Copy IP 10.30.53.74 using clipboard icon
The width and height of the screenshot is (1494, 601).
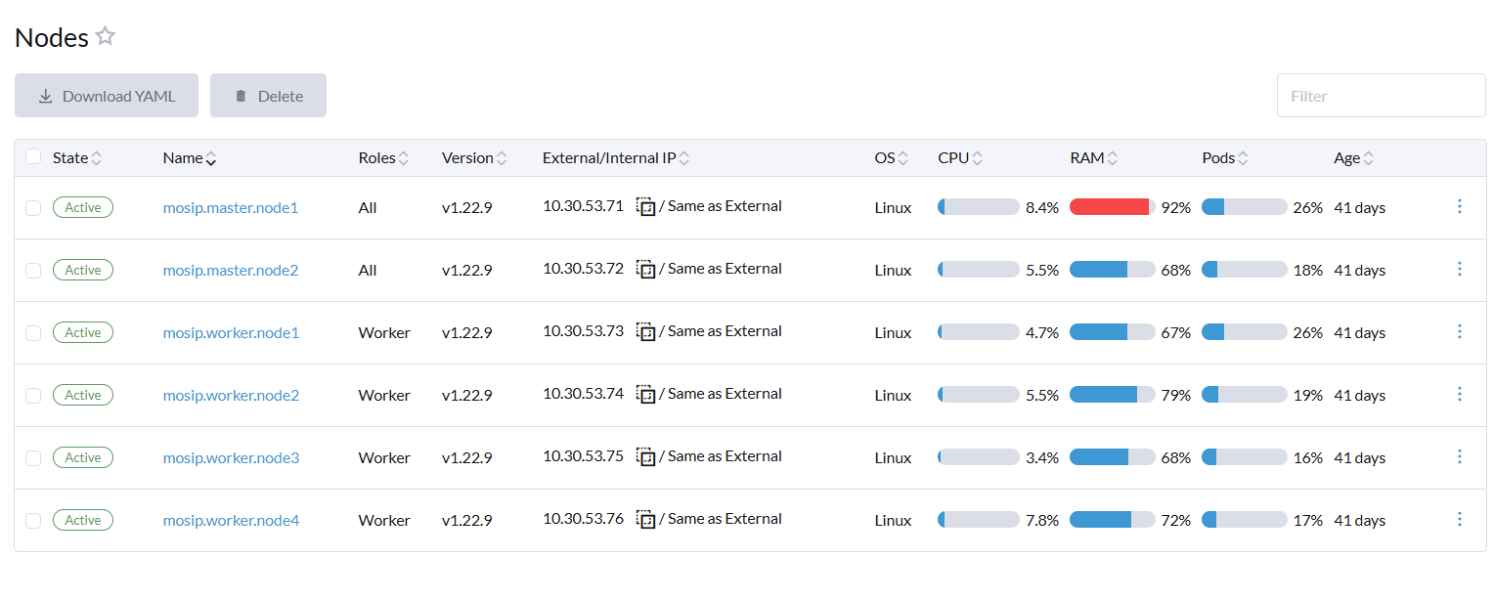click(x=645, y=394)
